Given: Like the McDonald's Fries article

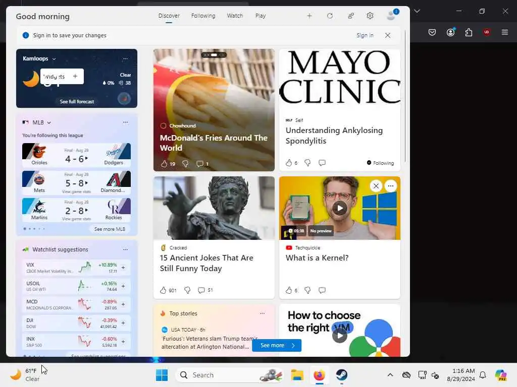Looking at the screenshot, I should coord(164,164).
